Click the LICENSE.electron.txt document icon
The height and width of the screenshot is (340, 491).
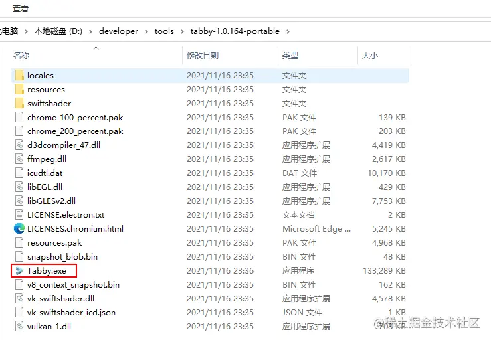[x=19, y=214]
